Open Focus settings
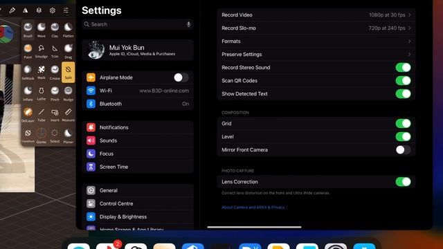 click(138, 154)
